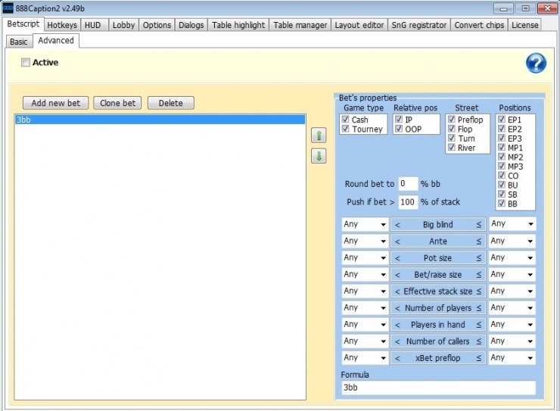The image size is (560, 411).
Task: Switch to the HUD tab
Action: click(93, 25)
